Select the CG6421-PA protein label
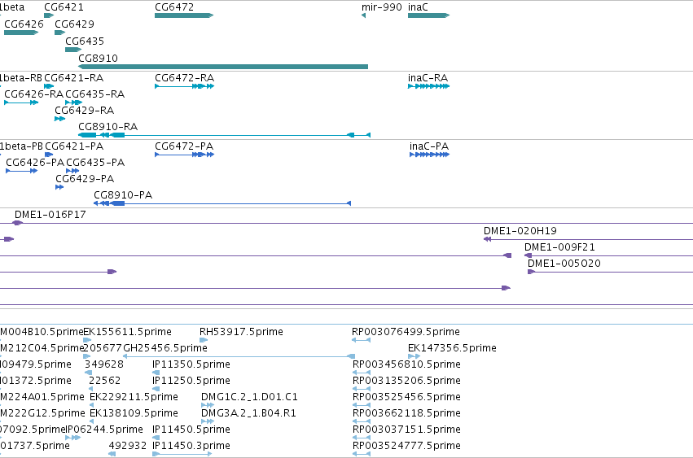Screen dimensions: 693x458 click(74, 146)
